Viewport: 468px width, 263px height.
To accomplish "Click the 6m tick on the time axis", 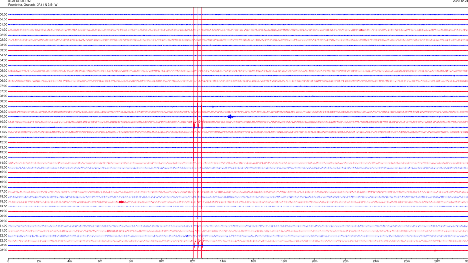I will click(100, 261).
